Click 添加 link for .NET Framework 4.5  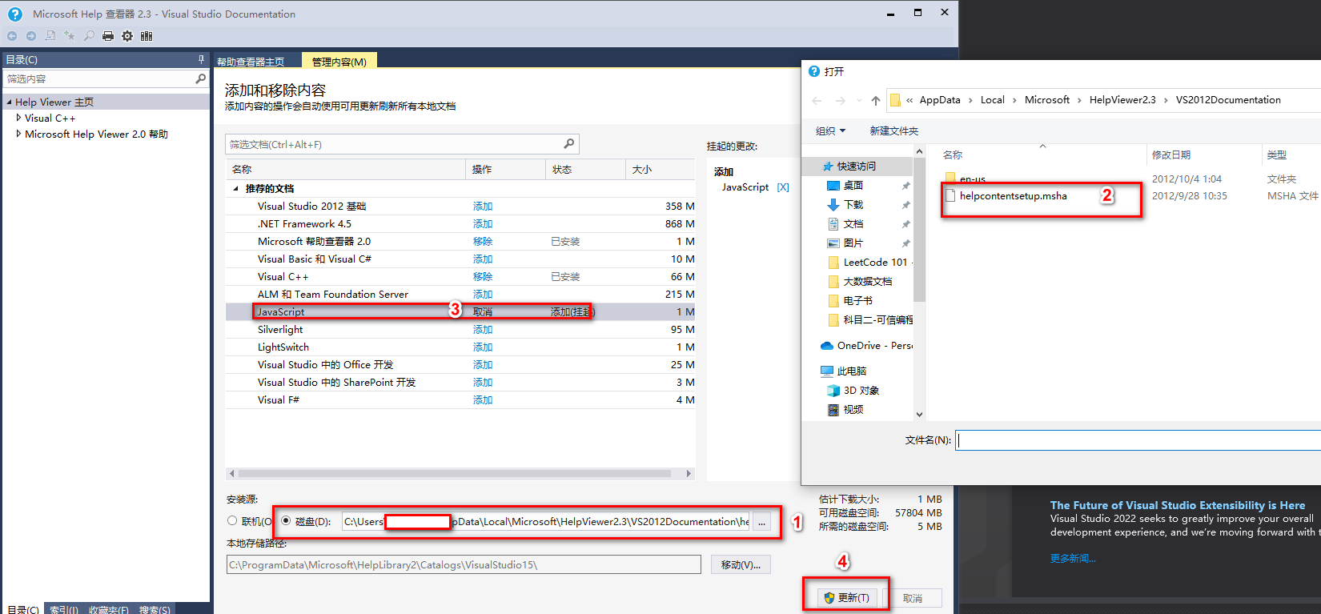click(x=483, y=223)
